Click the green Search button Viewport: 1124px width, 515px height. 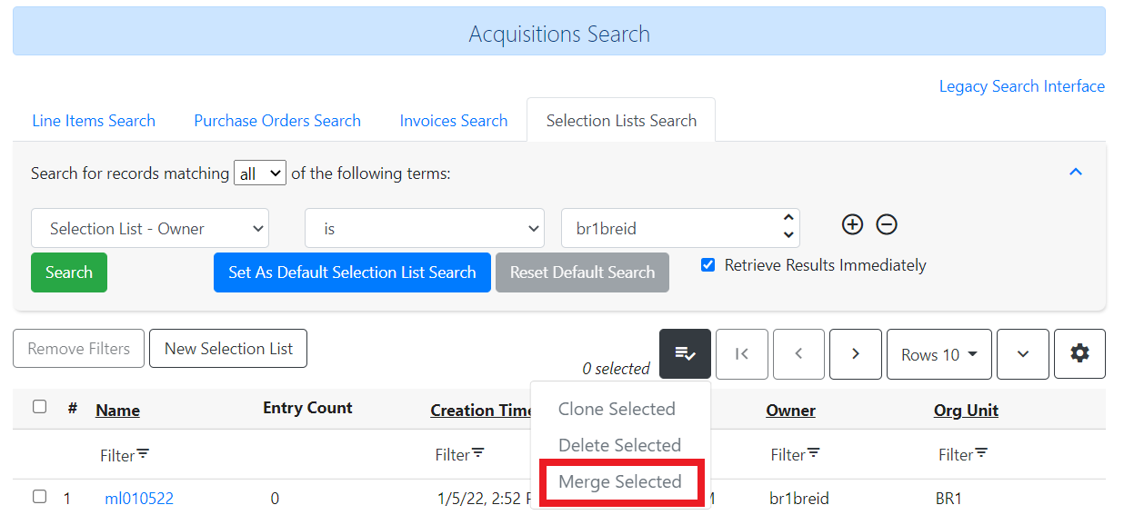pos(69,272)
